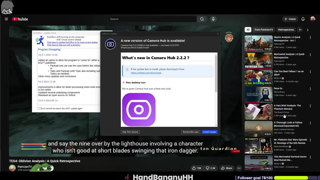Check "Don't remind me about the v4.9.1 update"
Viewport: 320px width, 180px height.
[38, 108]
